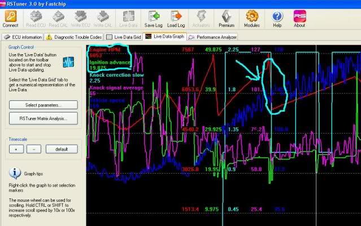Click the Graph Control section heading
361x226 pixels.
[x=21, y=47]
